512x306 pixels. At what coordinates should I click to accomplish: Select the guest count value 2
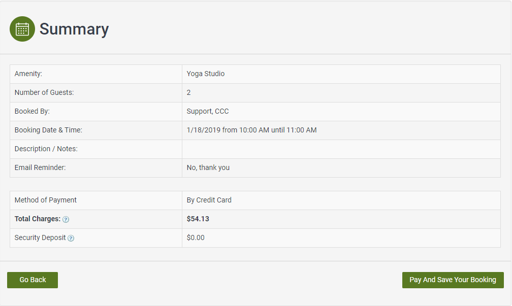[x=188, y=92]
